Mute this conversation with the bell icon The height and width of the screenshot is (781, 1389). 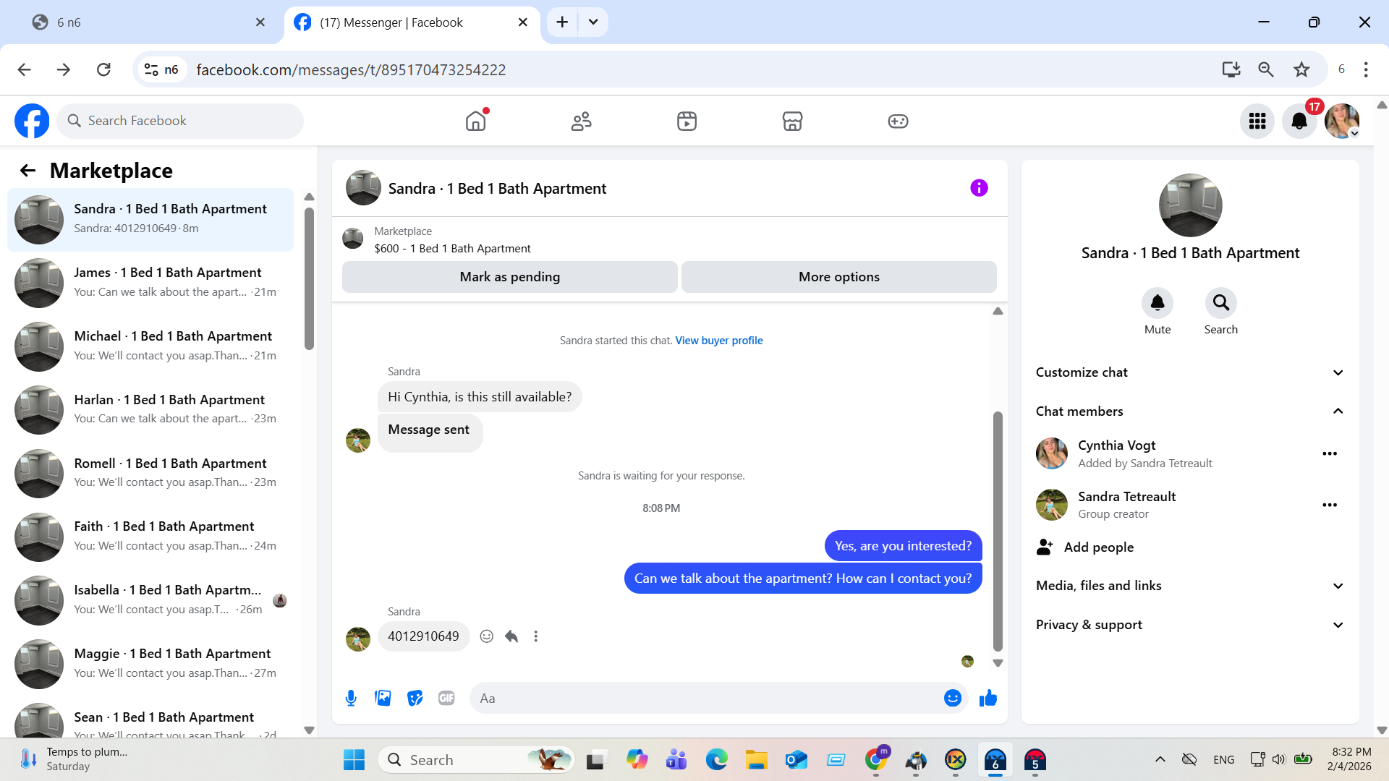(1157, 303)
